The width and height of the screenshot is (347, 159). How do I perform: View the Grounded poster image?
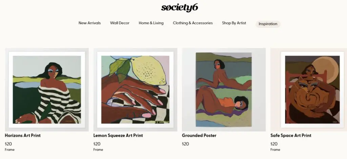click(x=224, y=89)
